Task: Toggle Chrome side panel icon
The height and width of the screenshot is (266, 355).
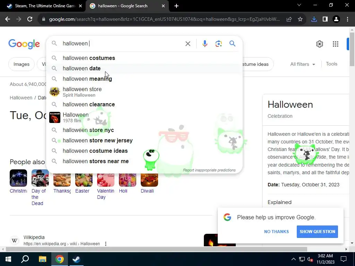Action: 325,19
